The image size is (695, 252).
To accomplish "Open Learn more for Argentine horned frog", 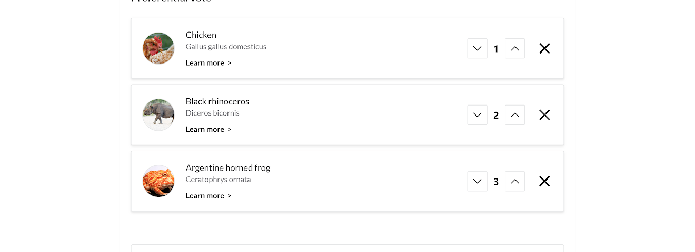I will (x=208, y=195).
